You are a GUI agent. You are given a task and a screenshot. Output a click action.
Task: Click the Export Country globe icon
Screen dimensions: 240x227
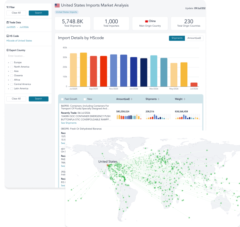7,50
